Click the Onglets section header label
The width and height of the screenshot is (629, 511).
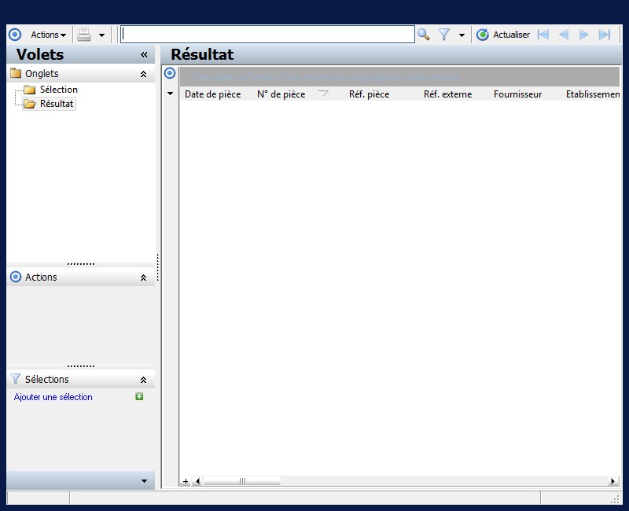tap(42, 74)
